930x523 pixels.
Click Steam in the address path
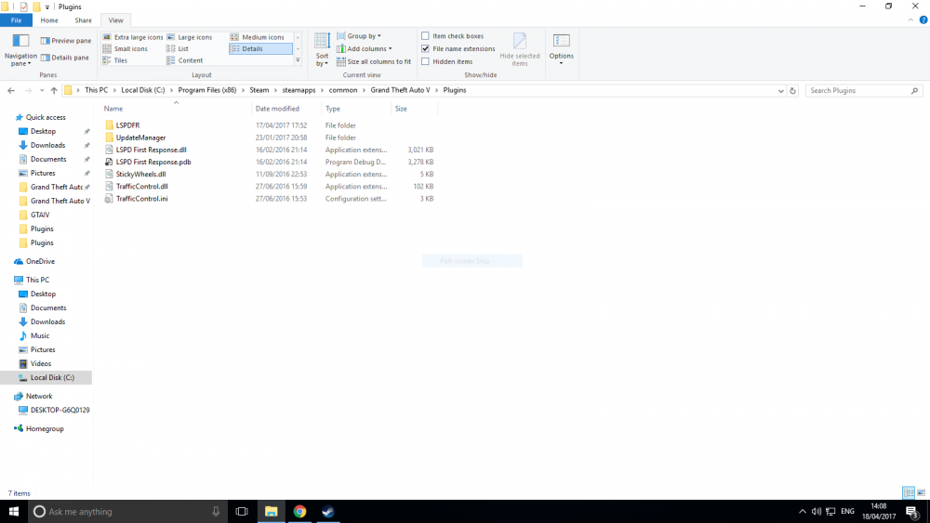259,90
